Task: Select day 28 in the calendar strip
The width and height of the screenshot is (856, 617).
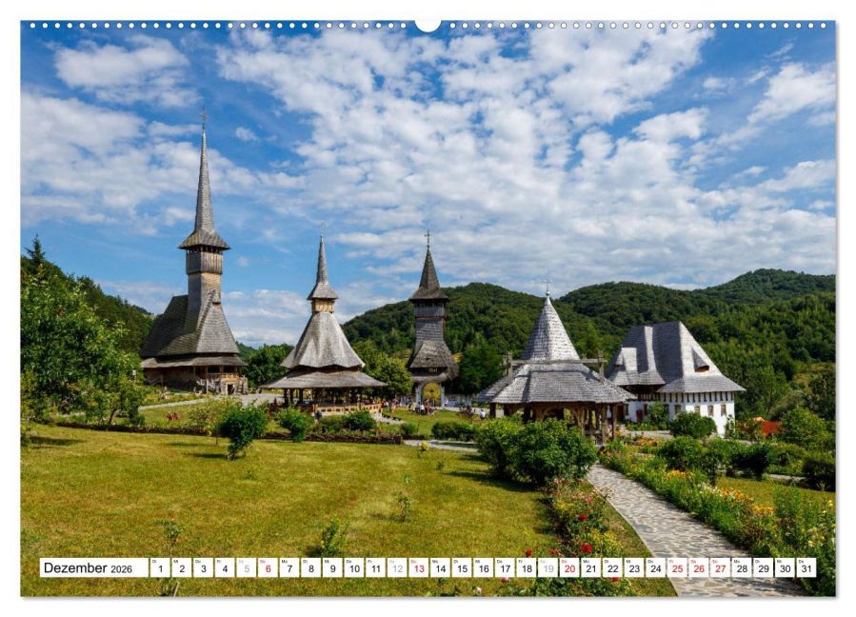Action: click(742, 567)
